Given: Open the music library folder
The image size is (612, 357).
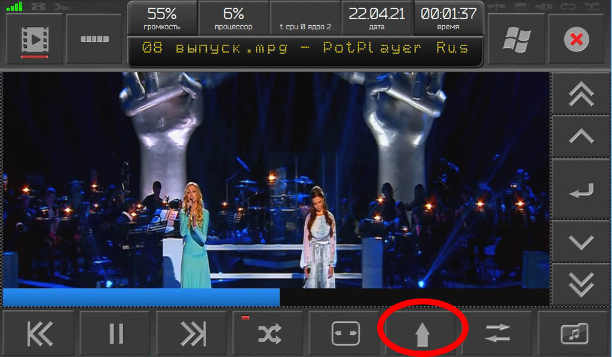Looking at the screenshot, I should click(574, 334).
